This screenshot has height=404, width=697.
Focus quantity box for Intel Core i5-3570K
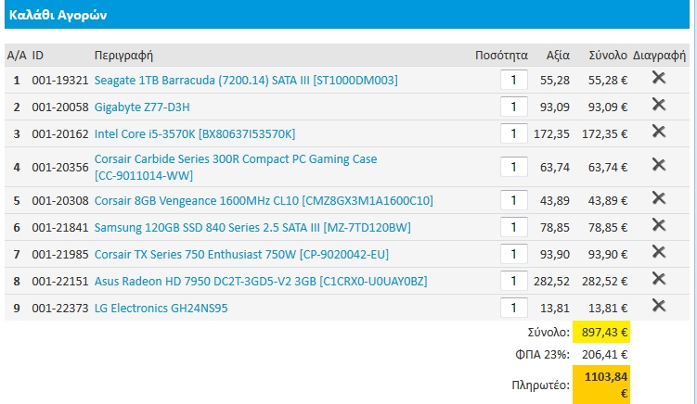click(x=514, y=133)
